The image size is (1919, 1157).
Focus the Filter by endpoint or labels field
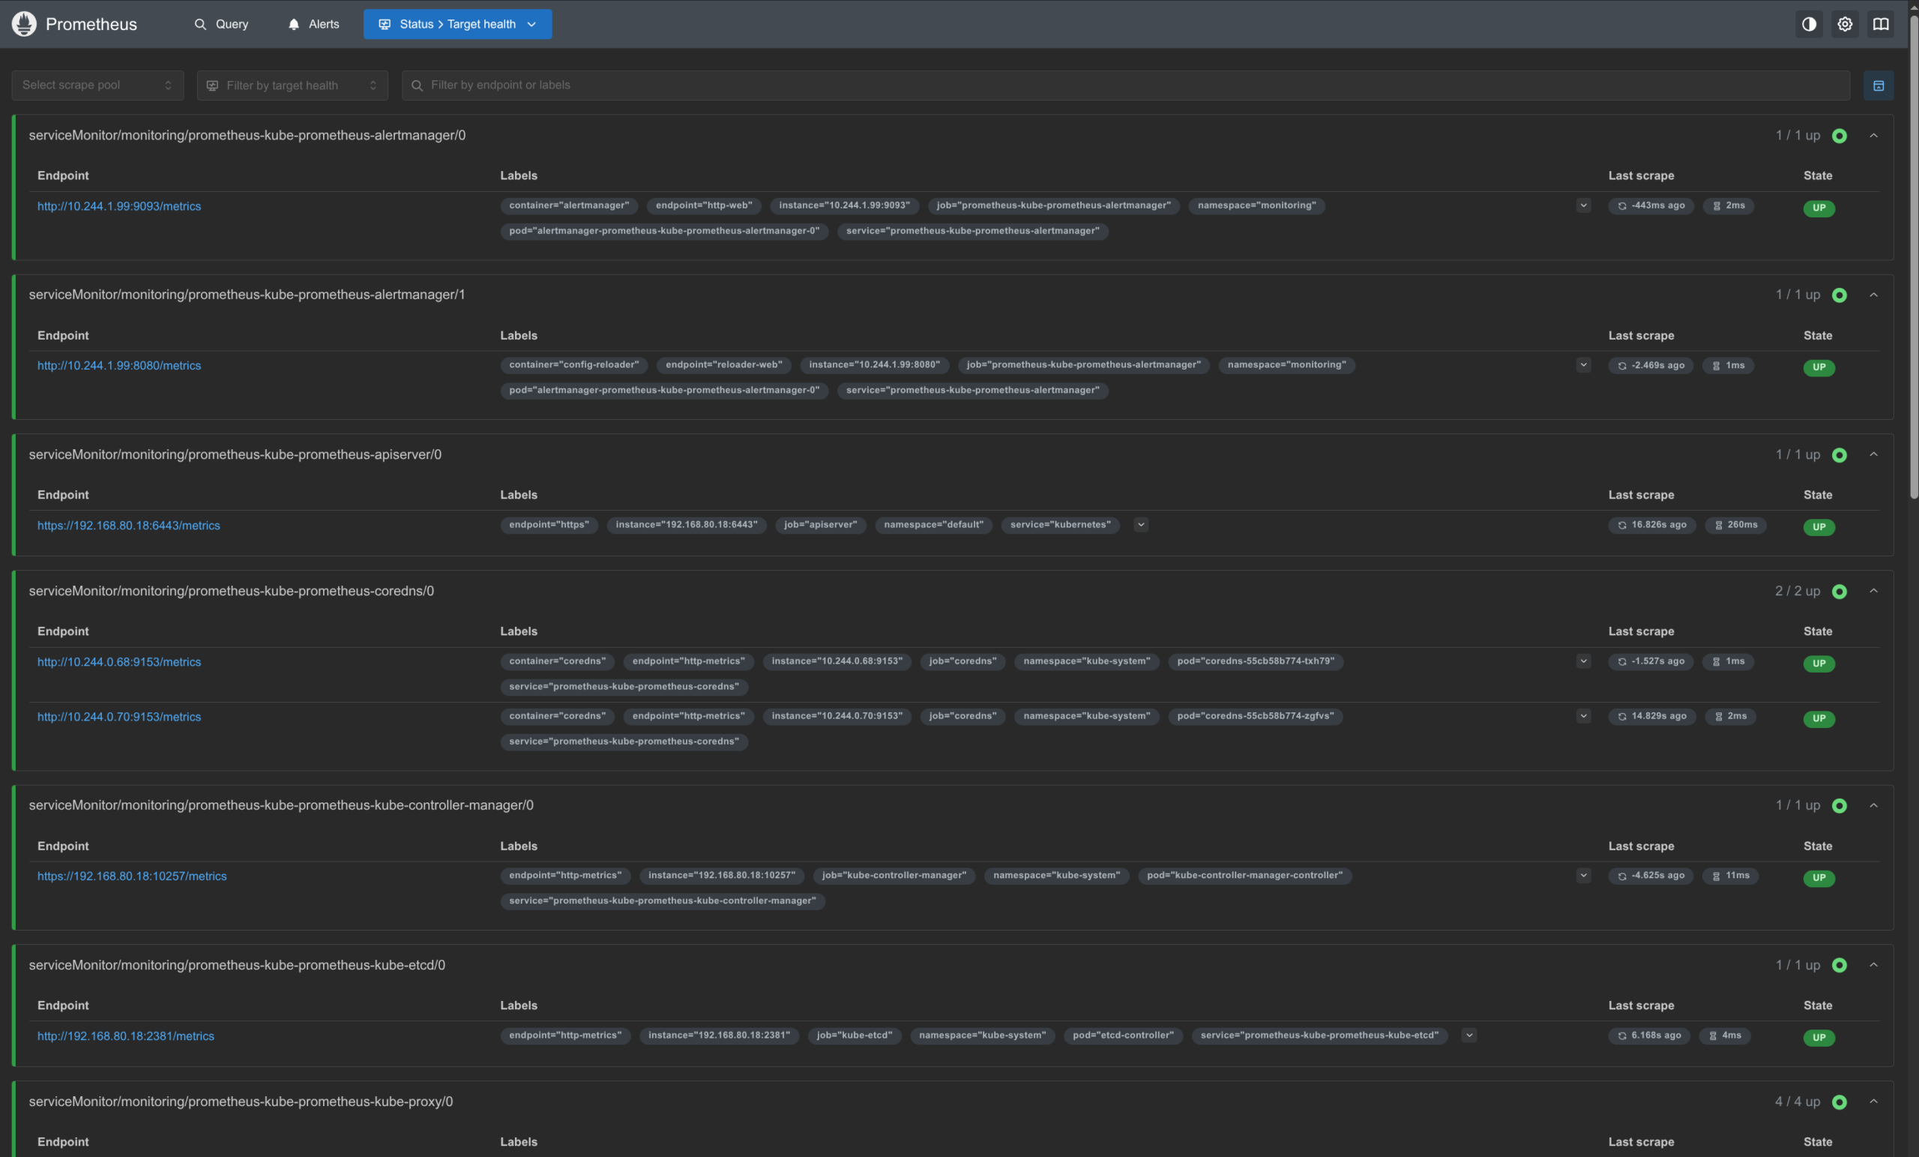point(1125,85)
